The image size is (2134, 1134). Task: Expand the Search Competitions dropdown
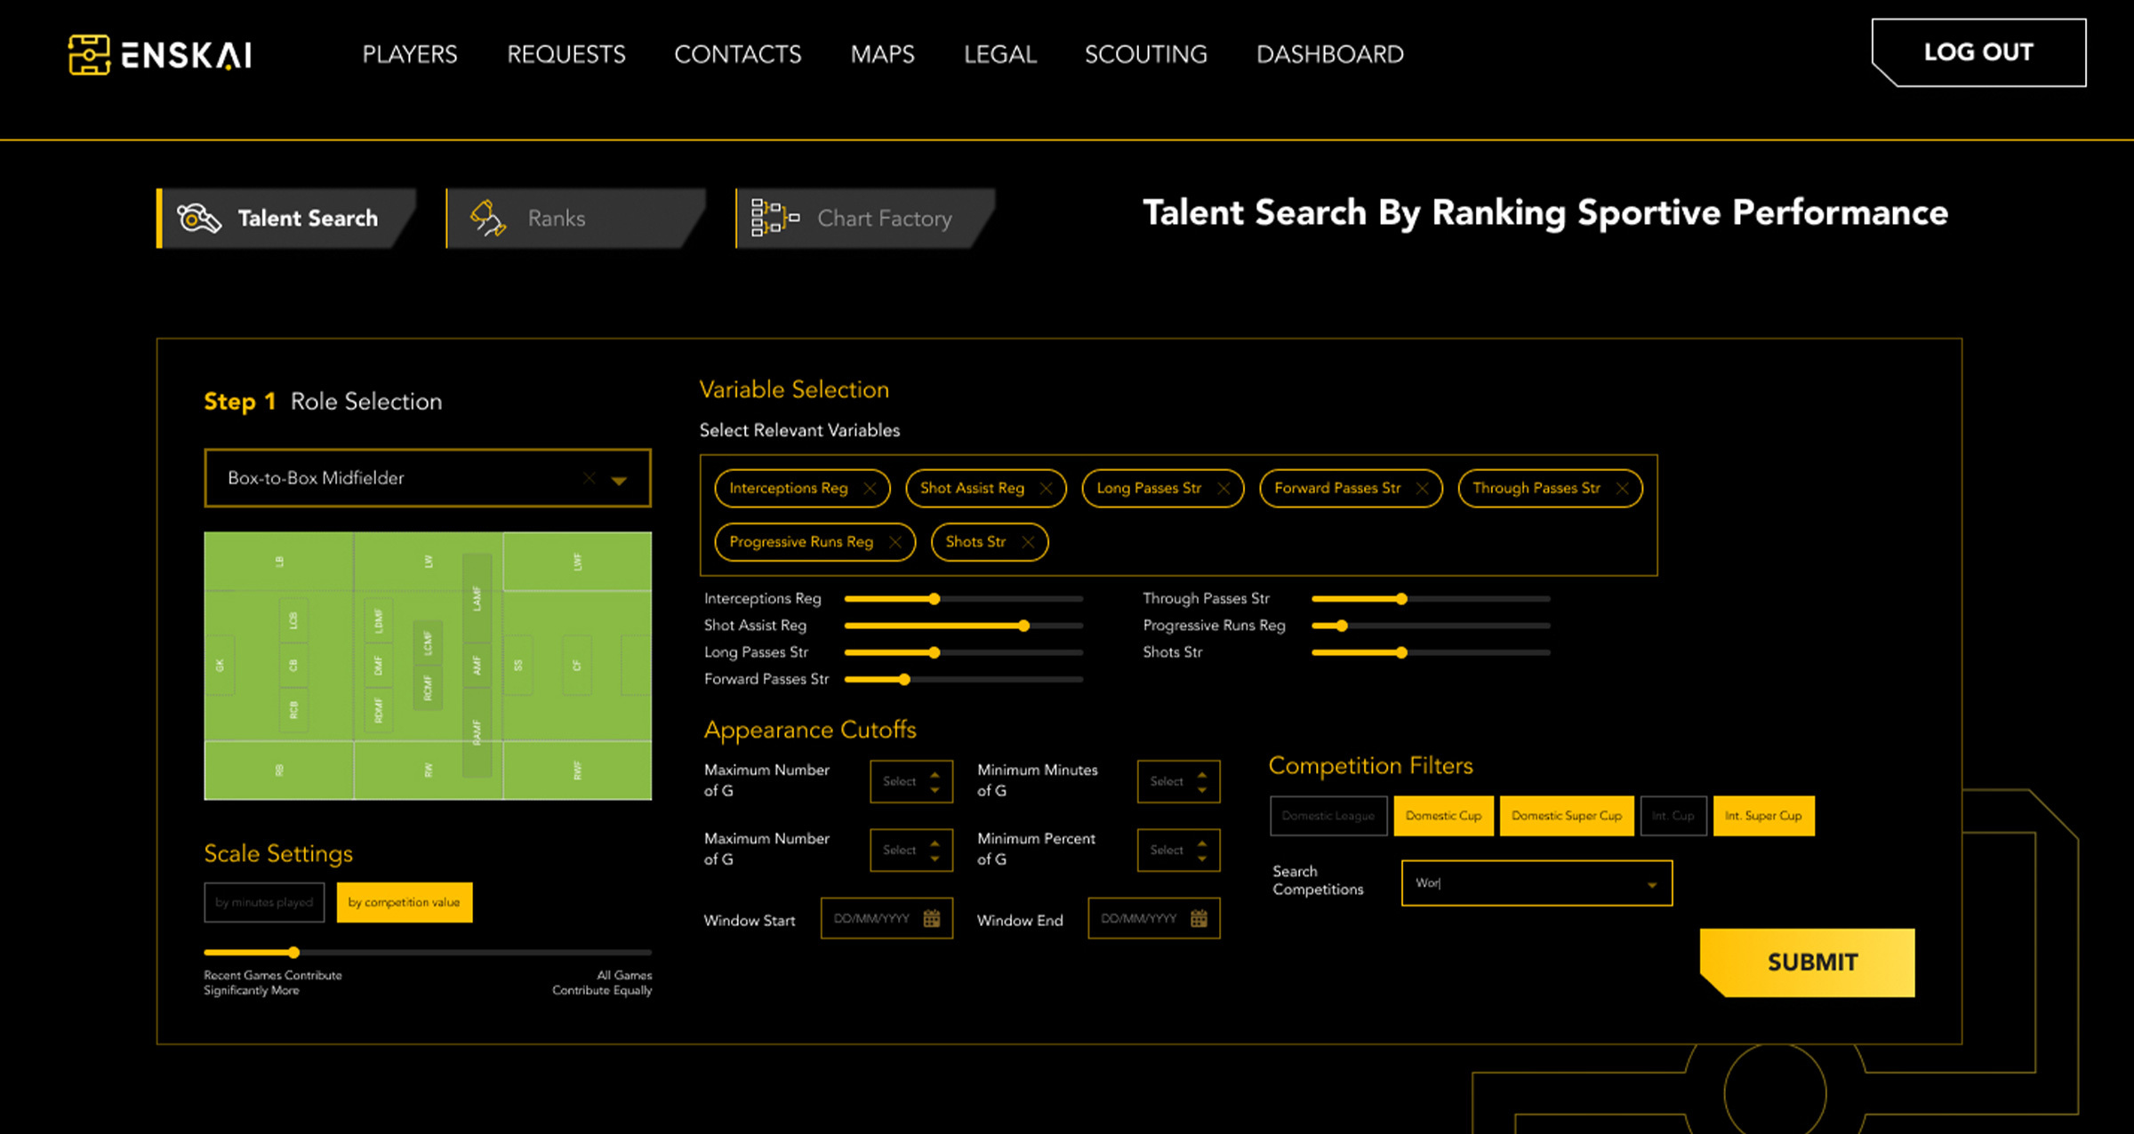(1651, 884)
